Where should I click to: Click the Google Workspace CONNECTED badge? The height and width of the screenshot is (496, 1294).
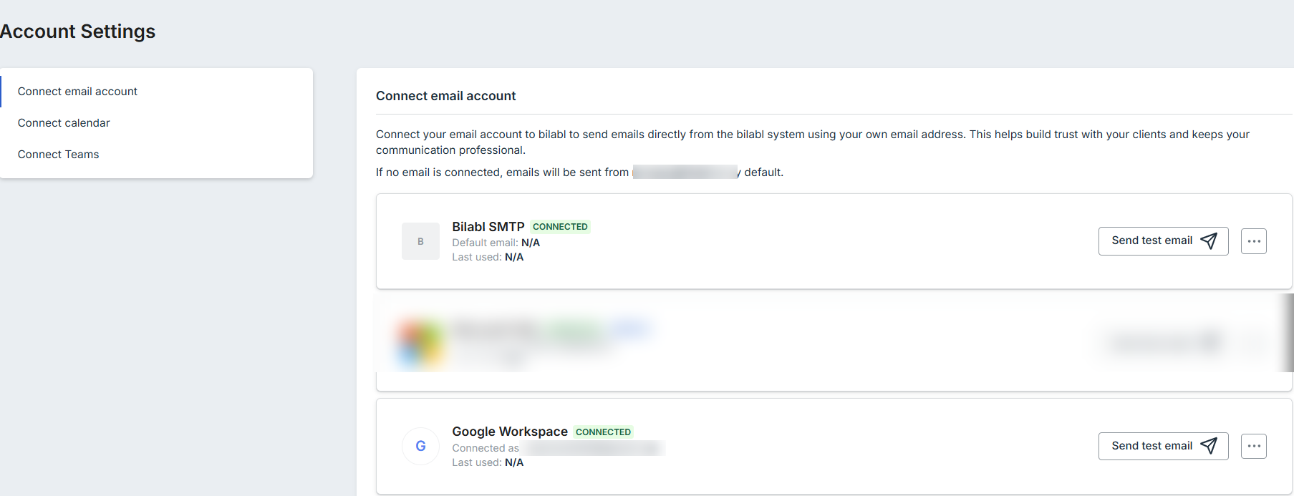pos(603,432)
